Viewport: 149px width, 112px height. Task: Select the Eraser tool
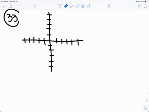[x=77, y=6]
